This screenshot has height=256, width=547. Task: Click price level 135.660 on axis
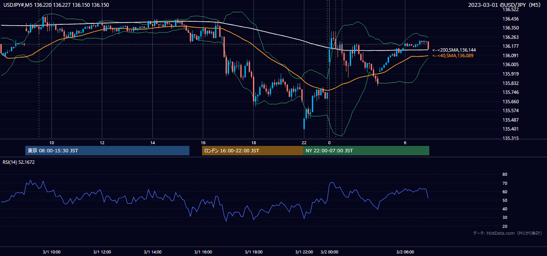(x=511, y=102)
